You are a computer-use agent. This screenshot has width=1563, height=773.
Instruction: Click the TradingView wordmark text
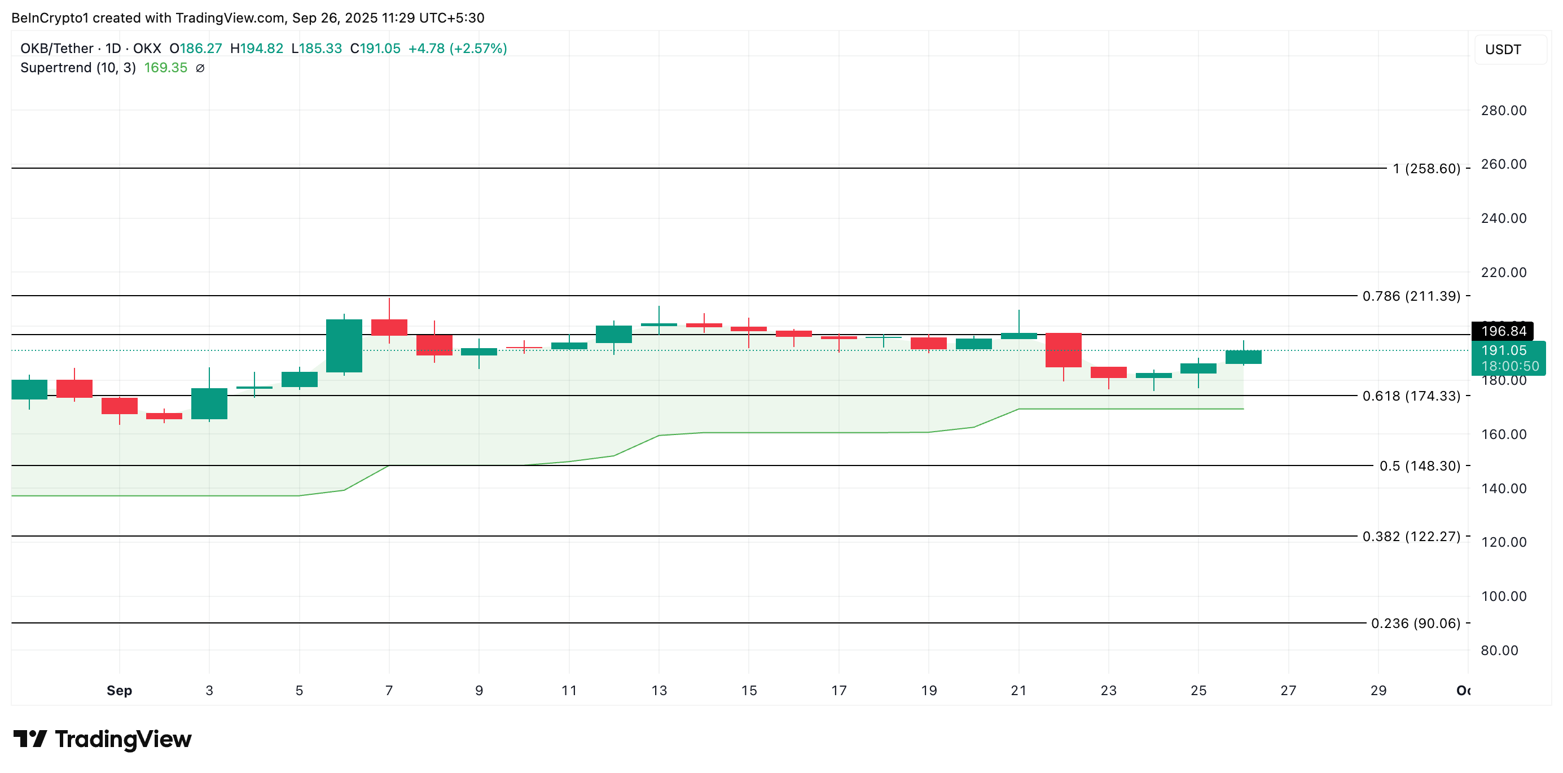pyautogui.click(x=123, y=739)
